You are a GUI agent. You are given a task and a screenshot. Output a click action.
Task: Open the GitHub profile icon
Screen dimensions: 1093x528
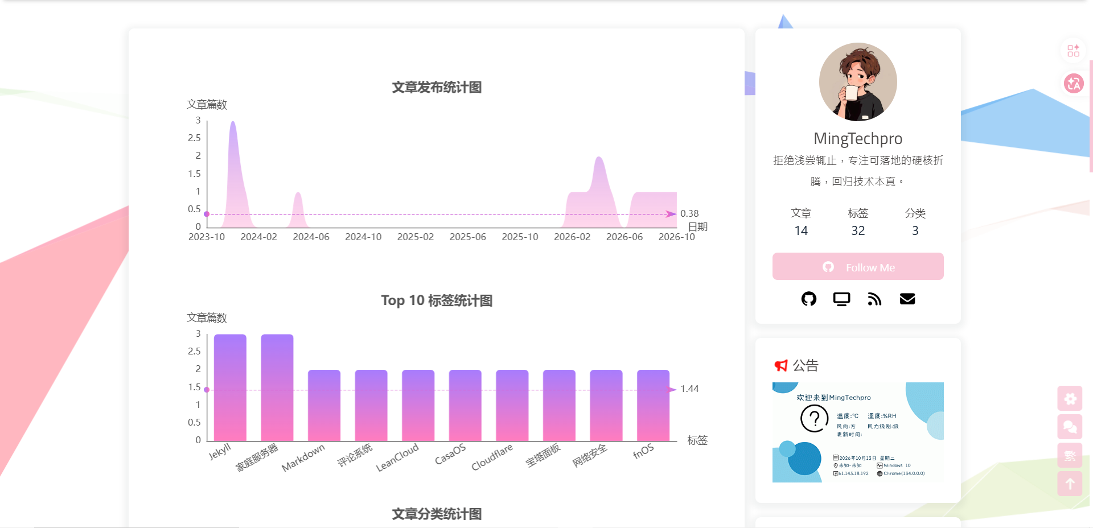[808, 299]
